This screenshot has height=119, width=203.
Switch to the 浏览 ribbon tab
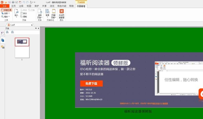pos(52,6)
